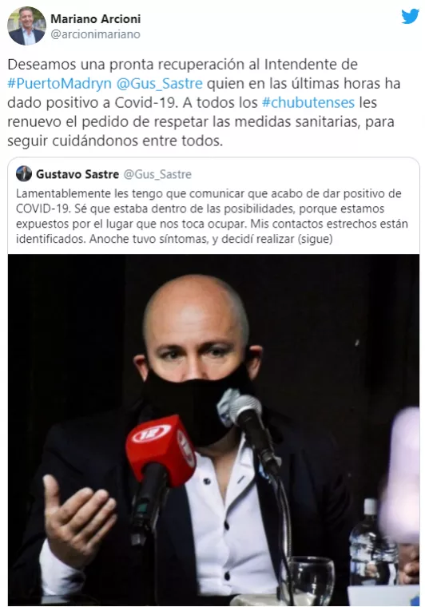
Task: Click the drinking glass in photo
Action: (311, 580)
